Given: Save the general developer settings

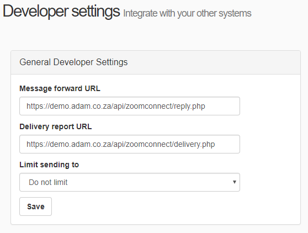Looking at the screenshot, I should [35, 206].
